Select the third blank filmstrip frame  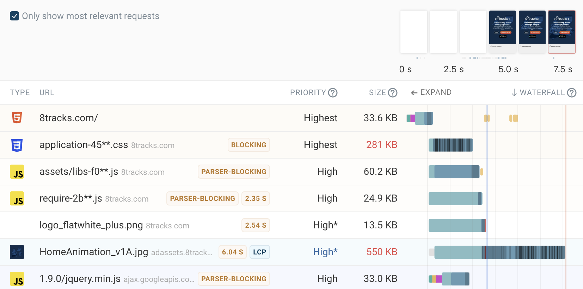tap(473, 32)
